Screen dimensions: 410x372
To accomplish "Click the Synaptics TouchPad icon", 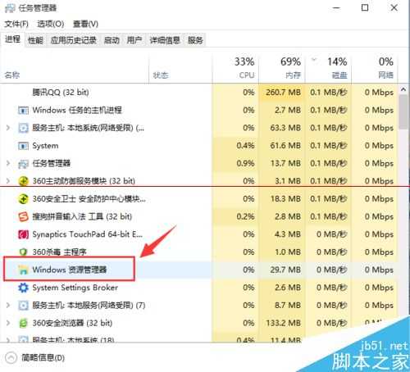I will click(x=23, y=234).
